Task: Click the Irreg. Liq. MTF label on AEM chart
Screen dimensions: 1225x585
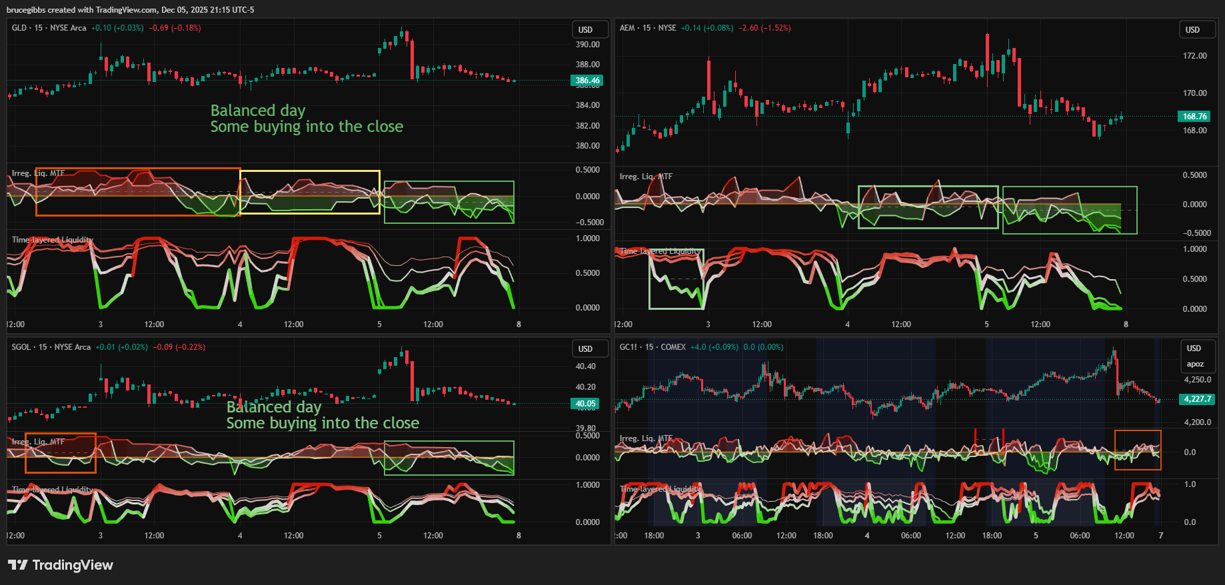Action: (645, 177)
